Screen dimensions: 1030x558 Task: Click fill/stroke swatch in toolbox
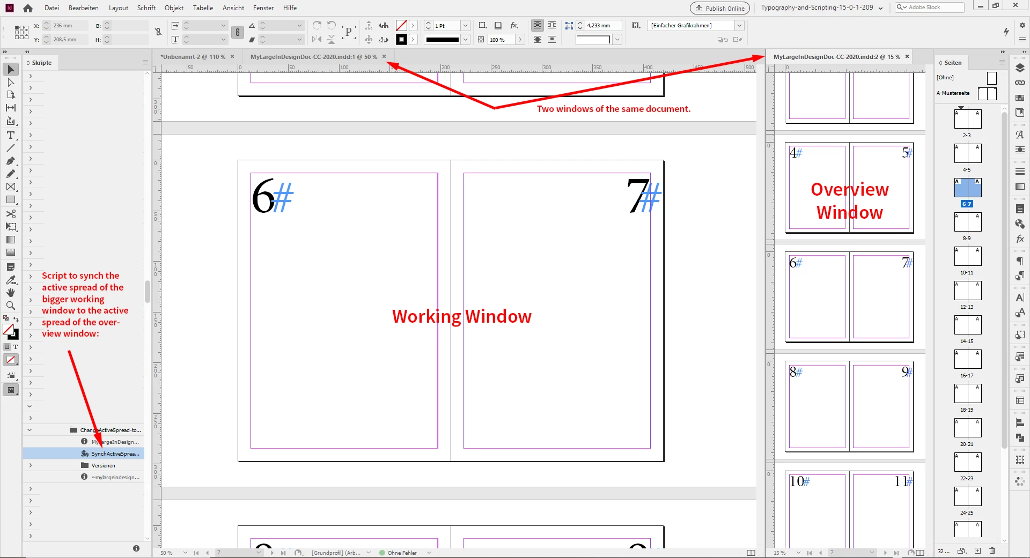tap(10, 331)
